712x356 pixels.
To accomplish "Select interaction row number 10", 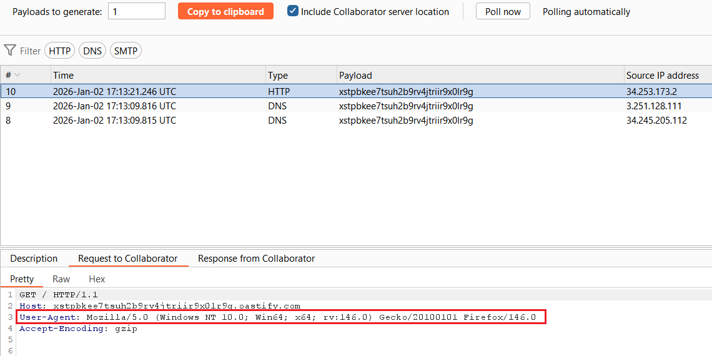I will click(x=356, y=91).
